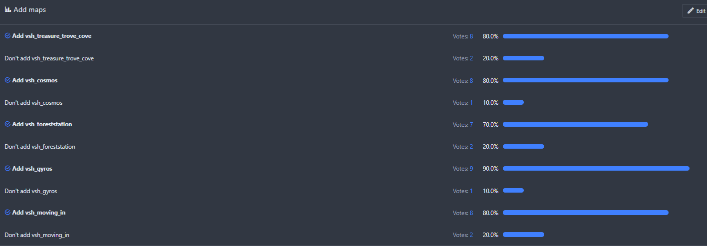707x246 pixels.
Task: Open vote count for Add vsh_treasure_trove_cove (Votes: 8)
Action: point(462,36)
